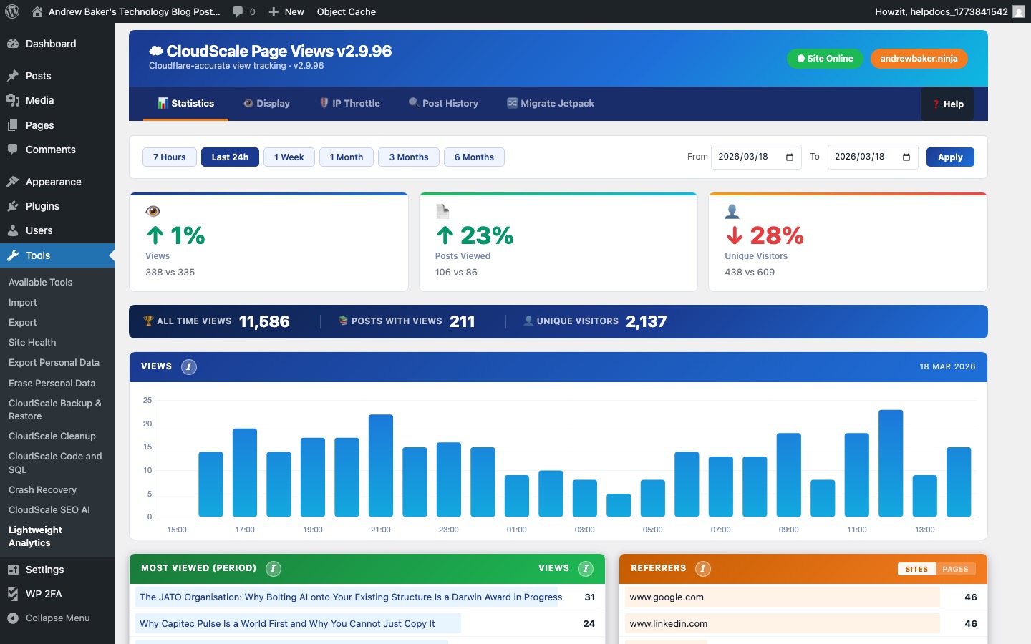1031x644 pixels.
Task: Expand the Settings menu in sidebar
Action: click(x=45, y=570)
